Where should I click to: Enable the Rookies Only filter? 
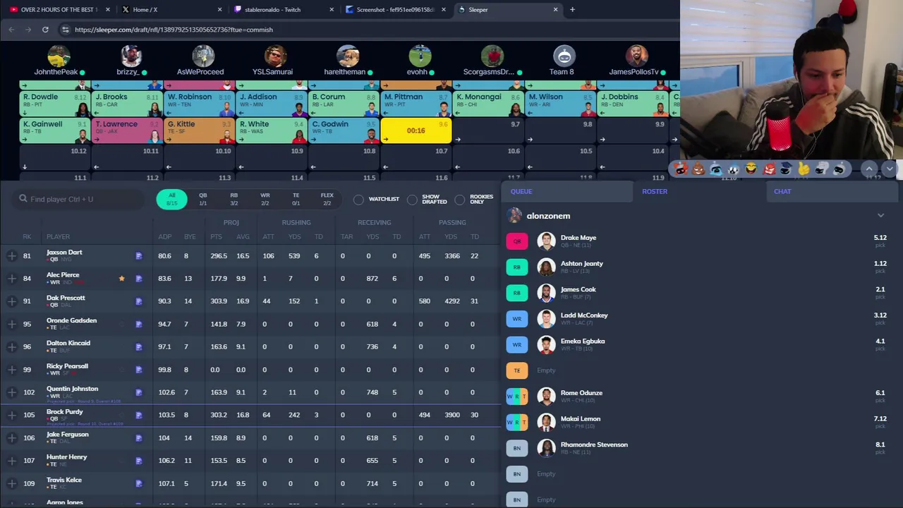[460, 200]
